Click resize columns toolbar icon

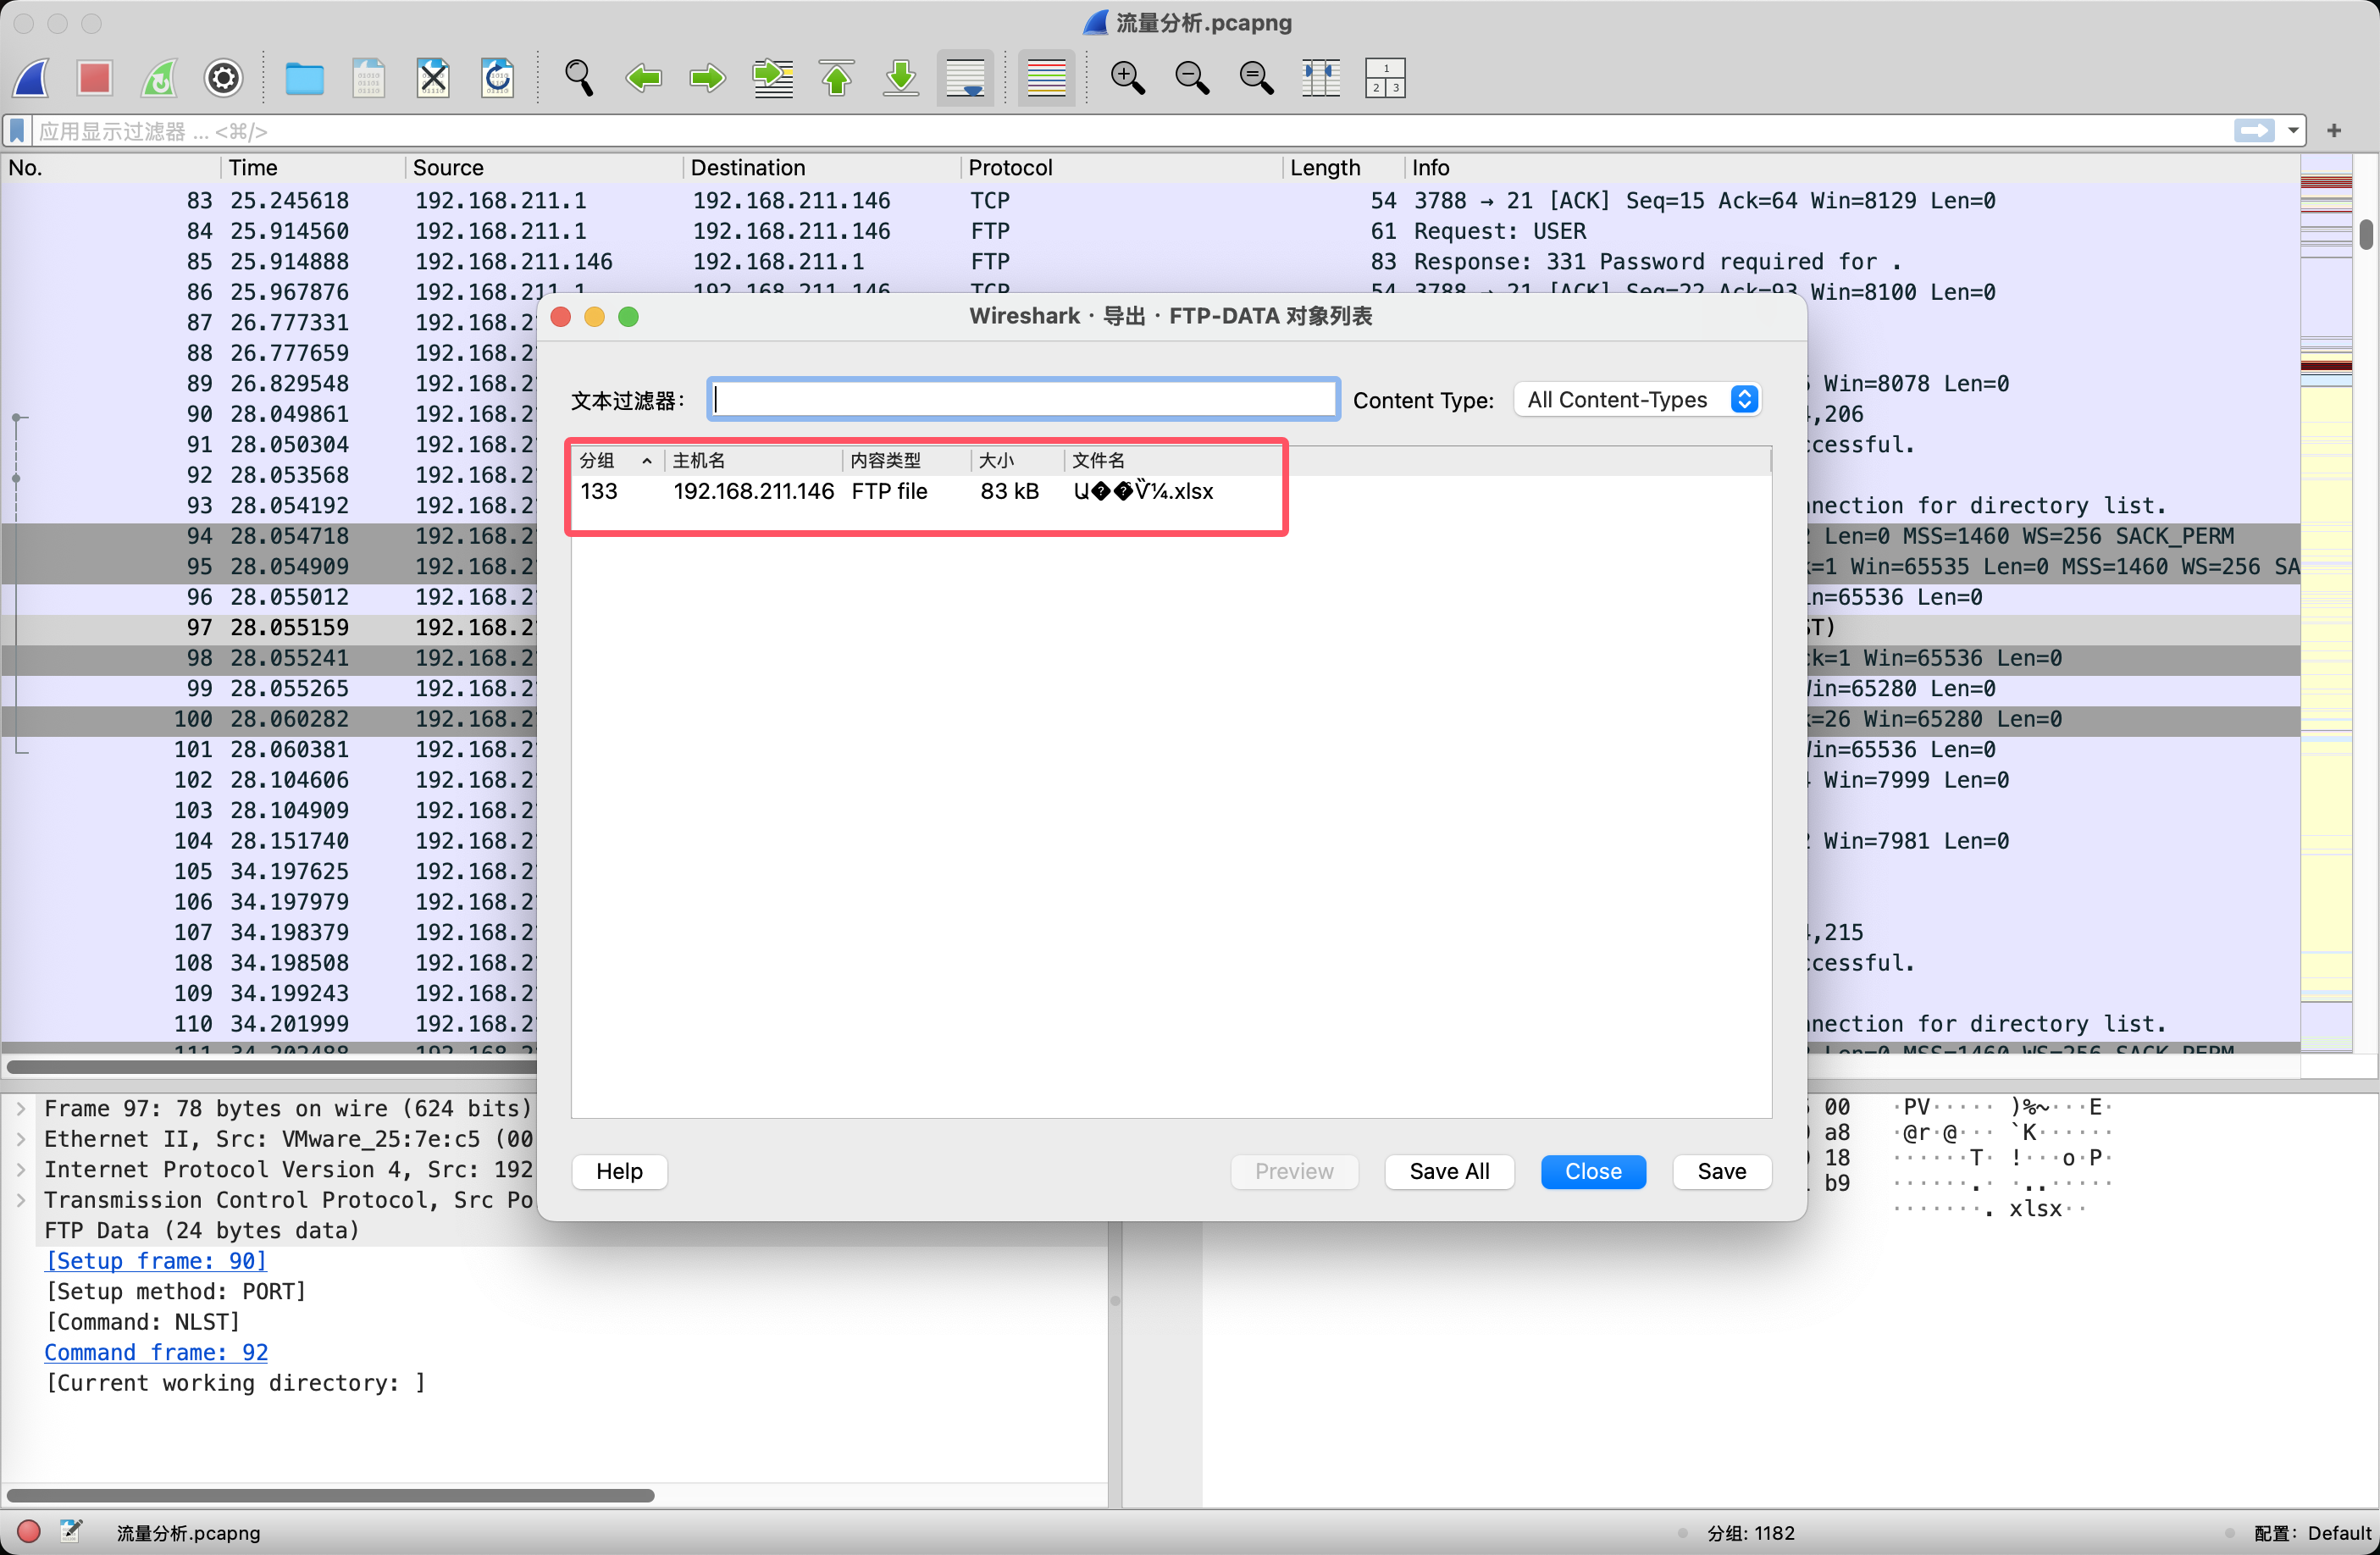(x=1320, y=78)
